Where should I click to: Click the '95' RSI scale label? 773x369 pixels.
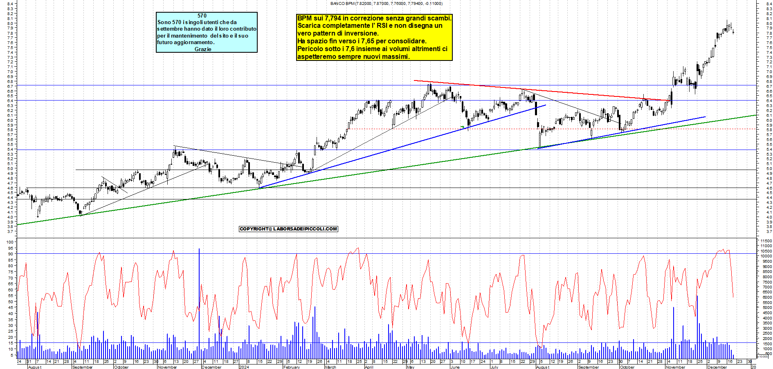(x=11, y=248)
